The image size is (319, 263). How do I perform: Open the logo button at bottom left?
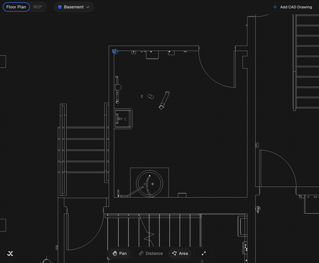point(10,253)
